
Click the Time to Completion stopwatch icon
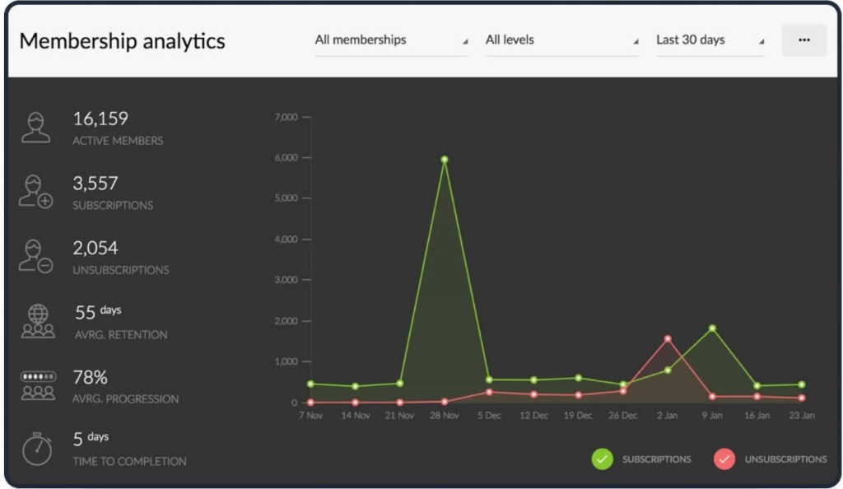(37, 449)
